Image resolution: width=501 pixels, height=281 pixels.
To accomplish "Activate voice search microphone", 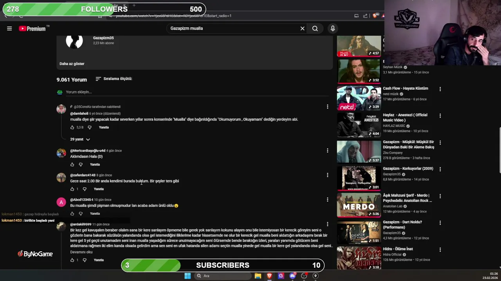I will pos(333,28).
